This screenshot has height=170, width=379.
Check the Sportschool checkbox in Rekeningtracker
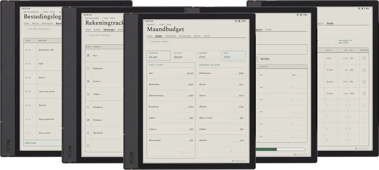tap(88, 133)
